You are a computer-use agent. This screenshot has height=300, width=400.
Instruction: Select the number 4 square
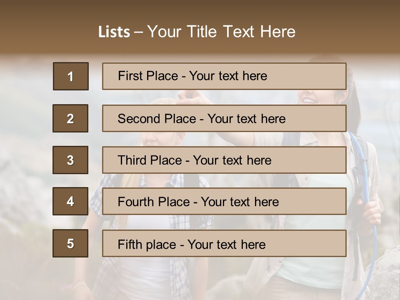[x=70, y=201]
